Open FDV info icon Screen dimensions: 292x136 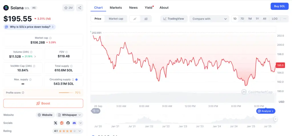(x=66, y=52)
